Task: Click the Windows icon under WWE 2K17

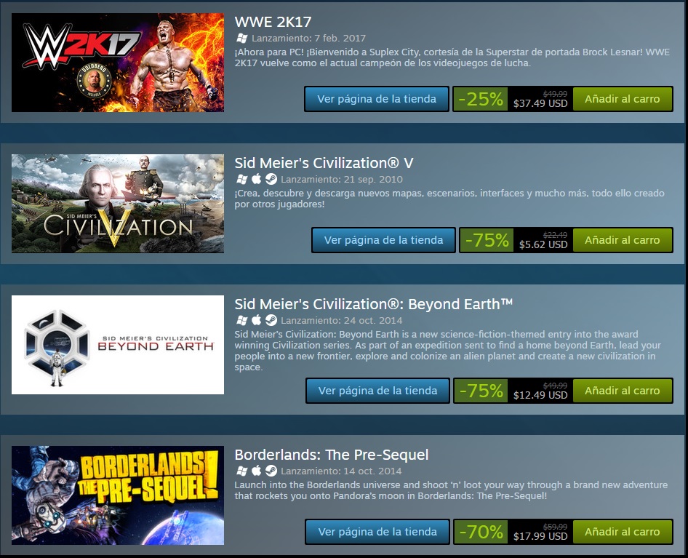Action: pyautogui.click(x=241, y=39)
